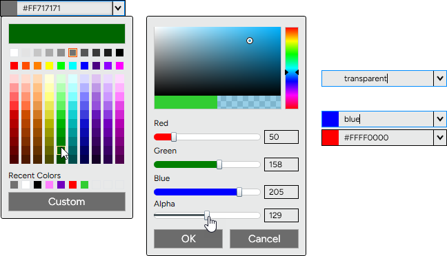Click the Cancel button in color dialog
The width and height of the screenshot is (447, 256).
(264, 239)
